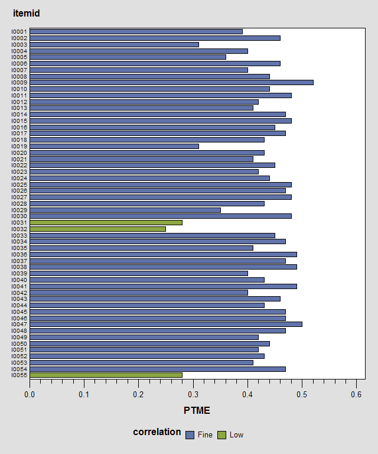
Task: Click the 0.5 tick label
Action: [302, 394]
